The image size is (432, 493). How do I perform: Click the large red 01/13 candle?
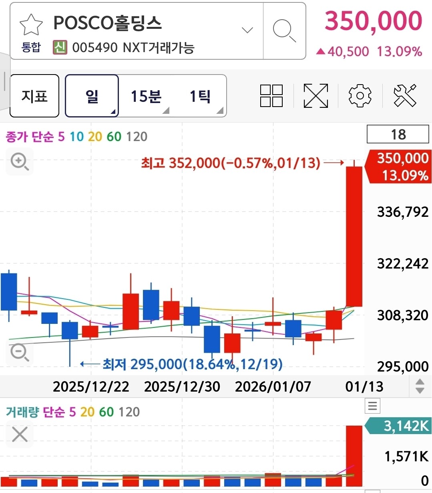(x=354, y=236)
